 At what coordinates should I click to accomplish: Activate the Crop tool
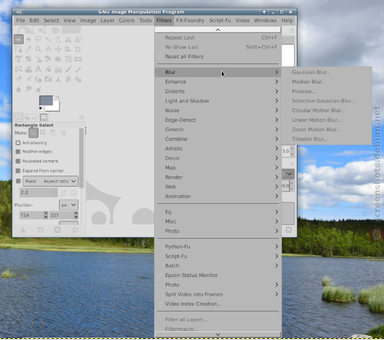[78, 49]
